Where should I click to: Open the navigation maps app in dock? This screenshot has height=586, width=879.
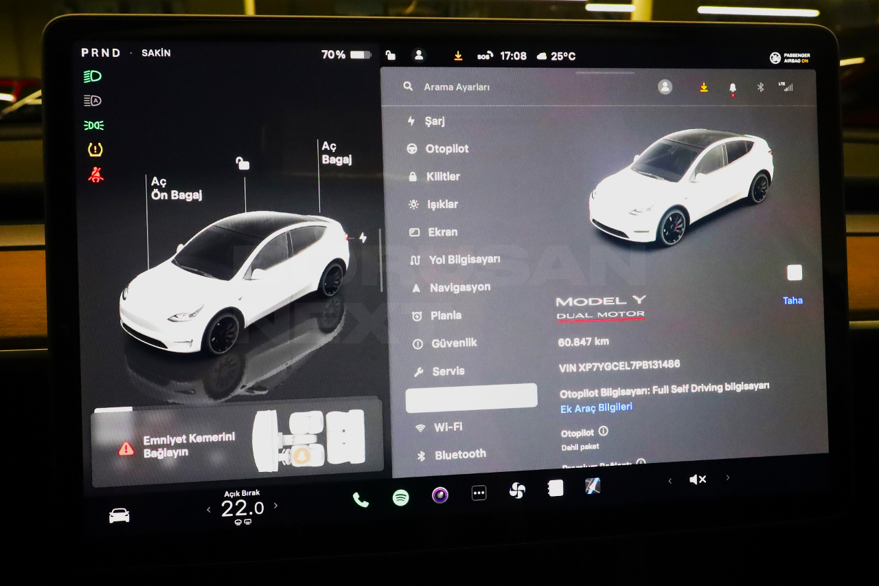tap(593, 486)
